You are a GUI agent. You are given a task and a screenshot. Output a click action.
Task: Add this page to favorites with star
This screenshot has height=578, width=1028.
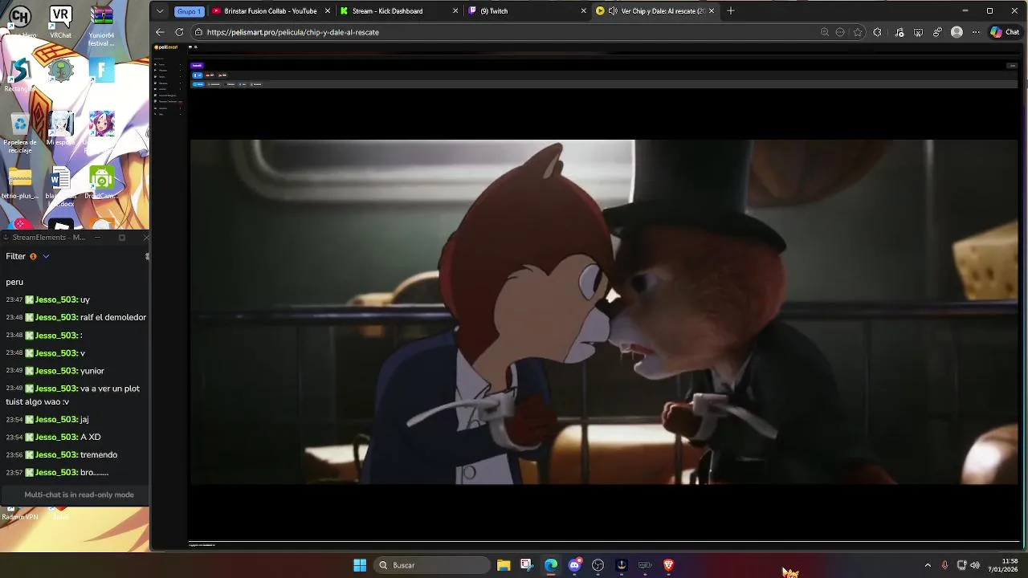(858, 32)
